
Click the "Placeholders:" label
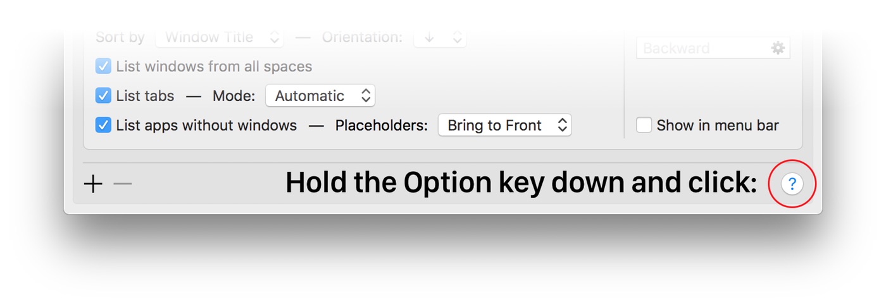382,125
